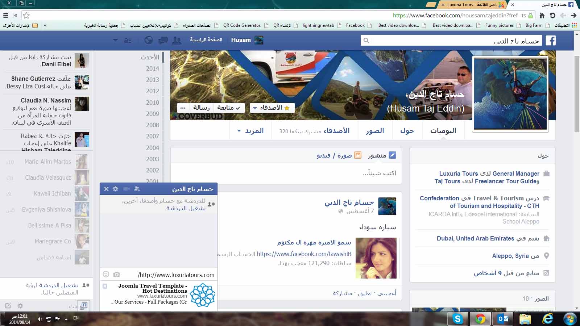Open the Husam profile link in header
580x326 pixels.
(247, 40)
